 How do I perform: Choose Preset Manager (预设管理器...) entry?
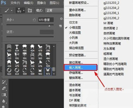77,55
